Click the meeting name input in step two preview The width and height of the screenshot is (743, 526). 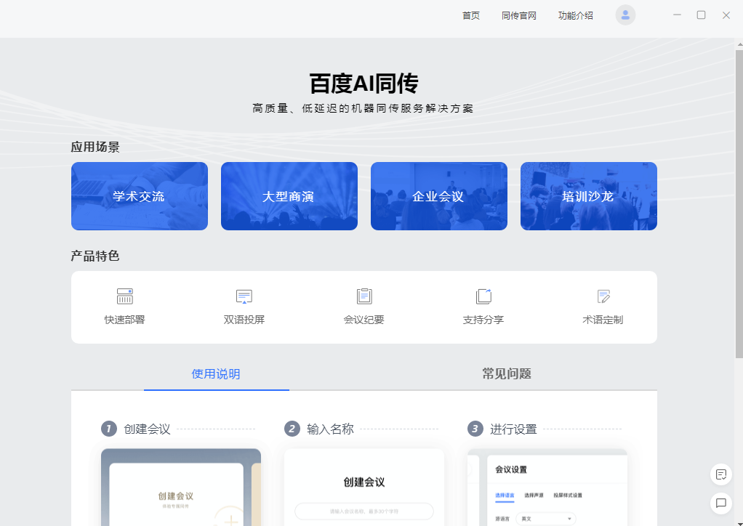pos(364,511)
